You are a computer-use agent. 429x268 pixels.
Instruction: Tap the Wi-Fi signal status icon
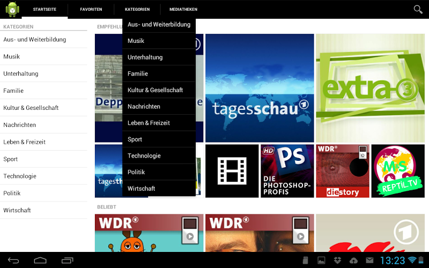click(412, 260)
